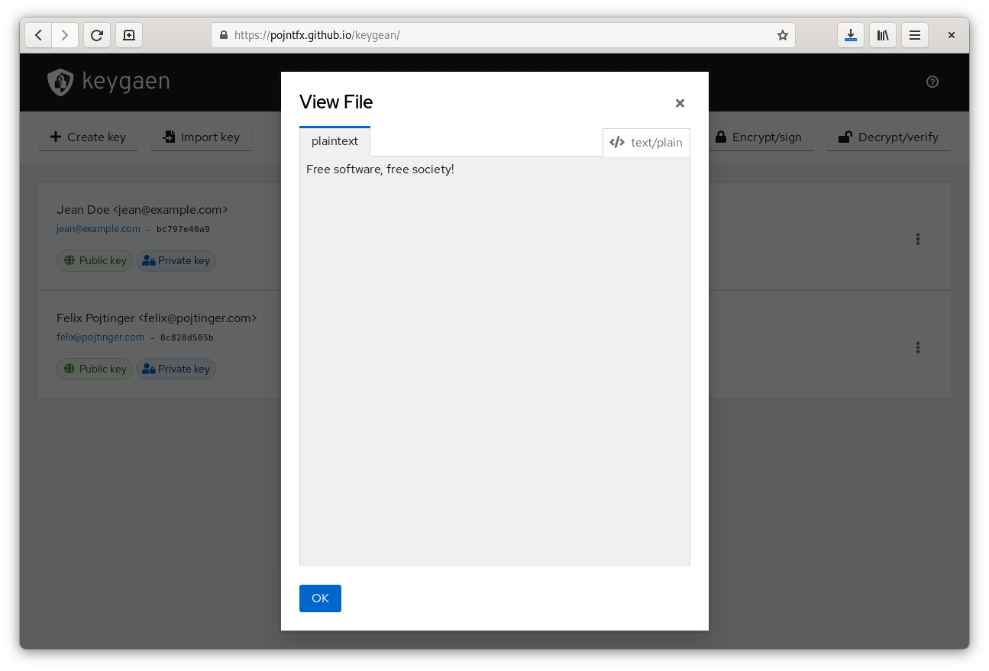This screenshot has height=671, width=989.
Task: Click the Jean Doe <jean@example.com> heading
Action: 142,209
